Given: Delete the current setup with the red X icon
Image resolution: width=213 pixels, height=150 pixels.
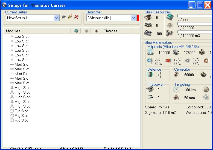Looking at the screenshot, I should [76, 17].
